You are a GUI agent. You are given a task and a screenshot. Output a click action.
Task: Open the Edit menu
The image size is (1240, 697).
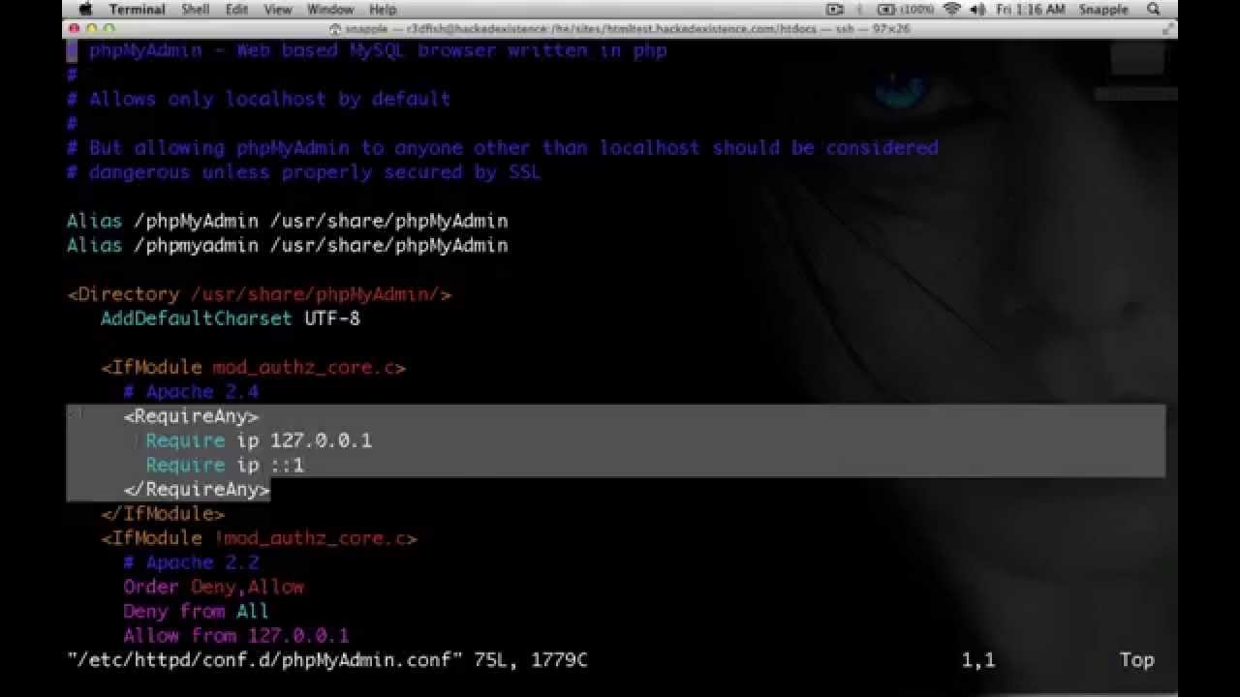point(236,9)
